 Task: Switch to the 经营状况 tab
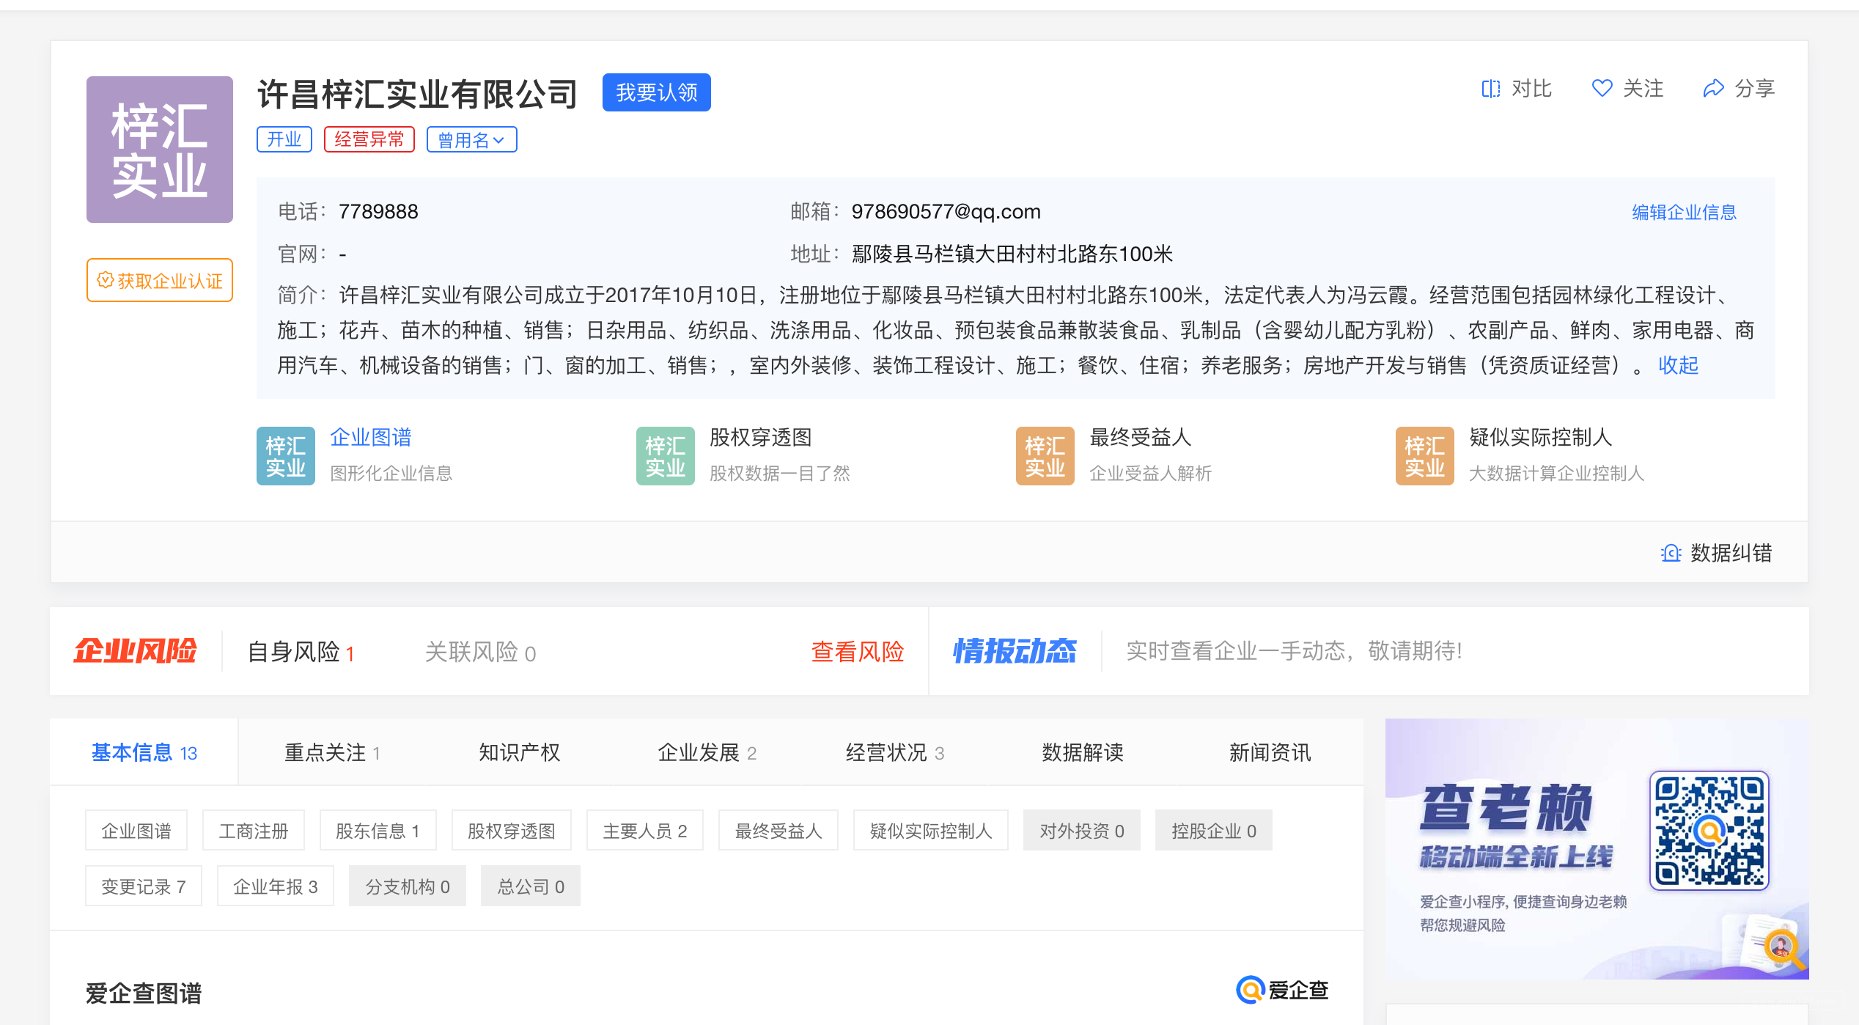click(x=894, y=753)
